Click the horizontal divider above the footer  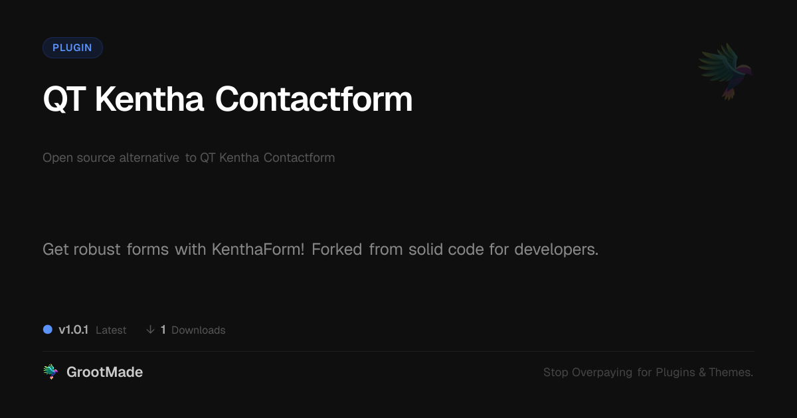(x=398, y=351)
